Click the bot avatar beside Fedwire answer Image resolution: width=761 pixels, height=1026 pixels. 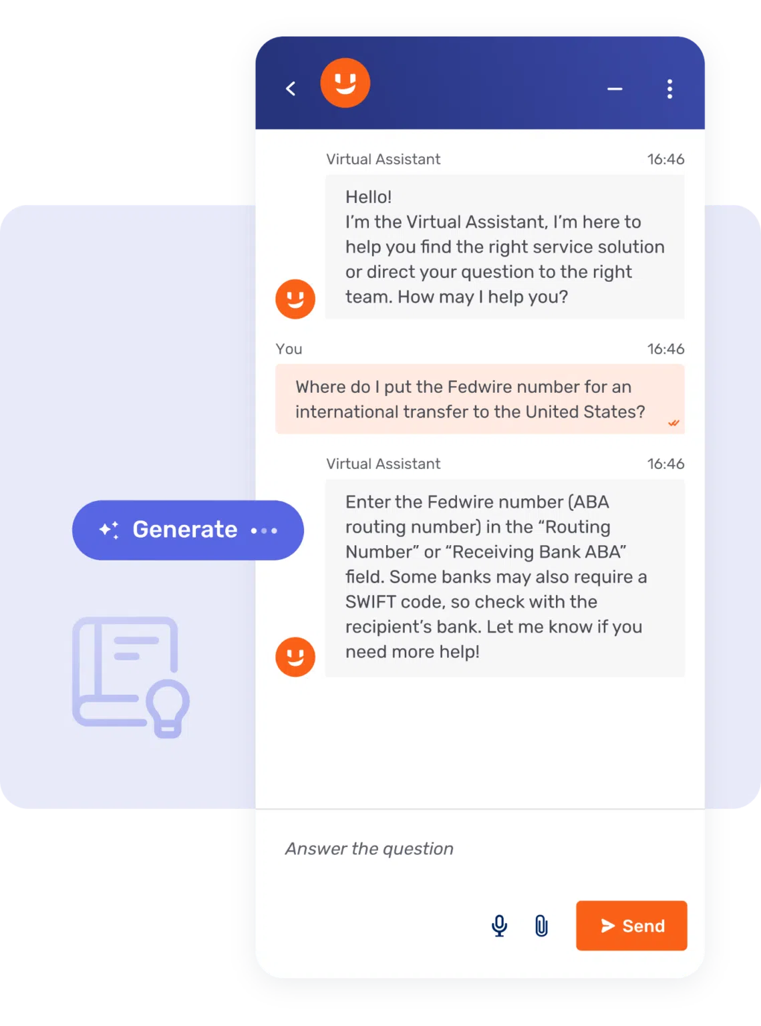point(295,657)
